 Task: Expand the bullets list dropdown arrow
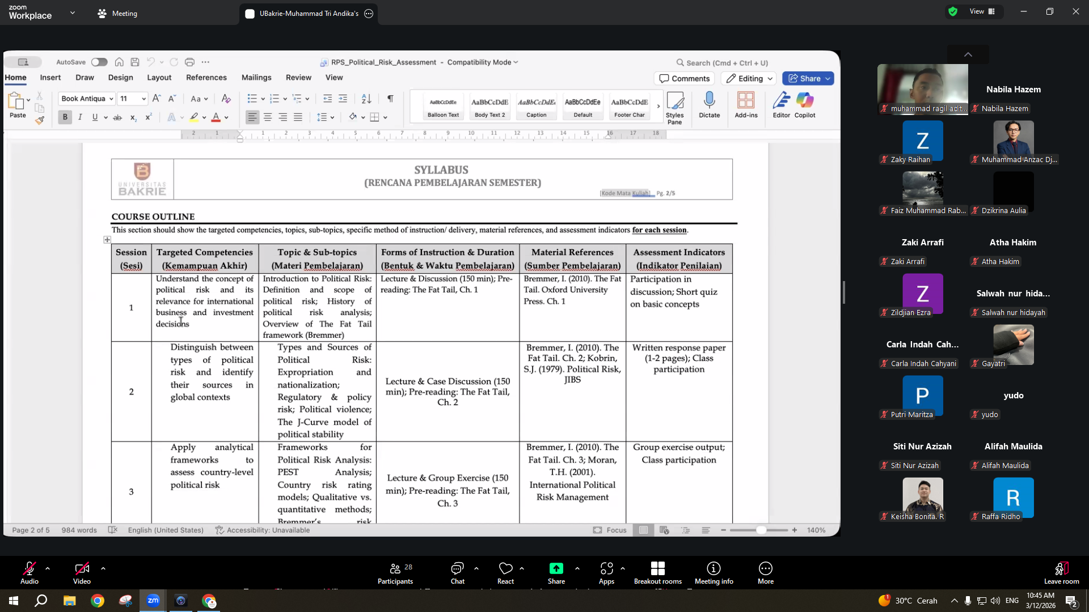263,99
